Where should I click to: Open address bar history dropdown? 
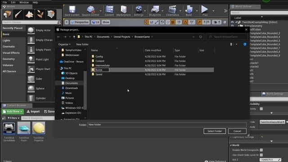click(193, 37)
